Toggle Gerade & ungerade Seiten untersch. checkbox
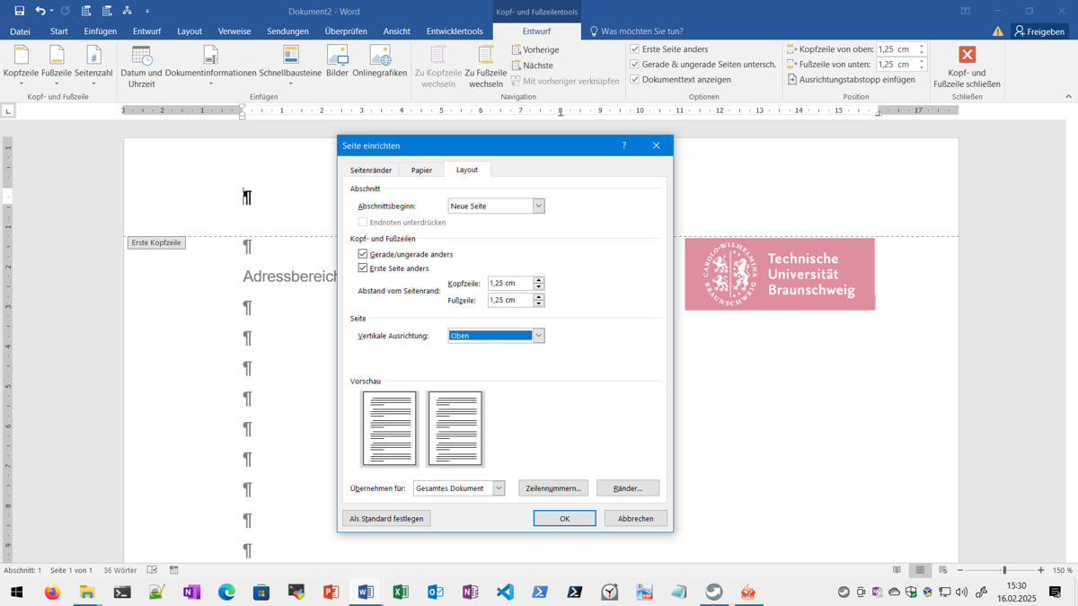 634,65
